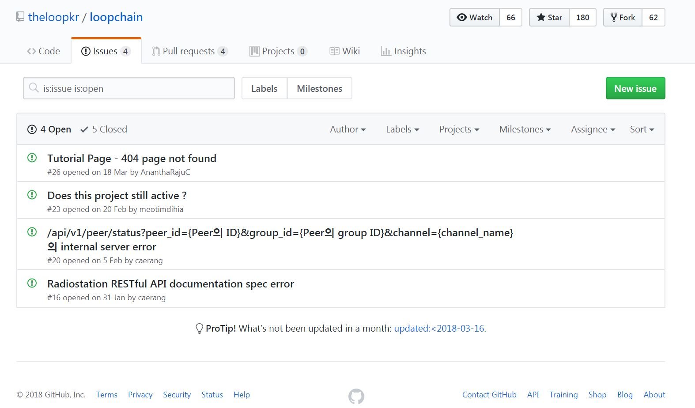Show the 4 Open issues filter

pyautogui.click(x=49, y=129)
